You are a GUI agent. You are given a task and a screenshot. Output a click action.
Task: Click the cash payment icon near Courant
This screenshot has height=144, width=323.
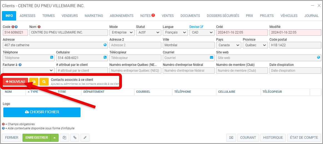point(231,138)
